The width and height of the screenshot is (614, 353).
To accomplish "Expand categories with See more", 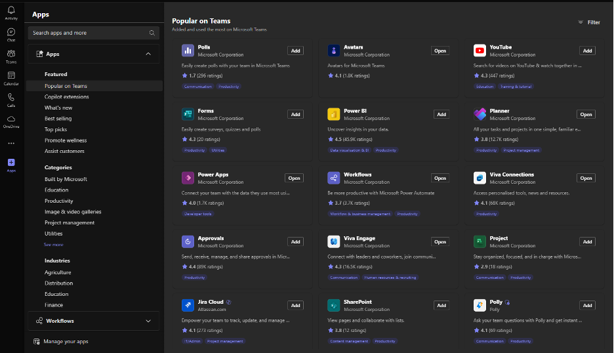I will (x=54, y=245).
